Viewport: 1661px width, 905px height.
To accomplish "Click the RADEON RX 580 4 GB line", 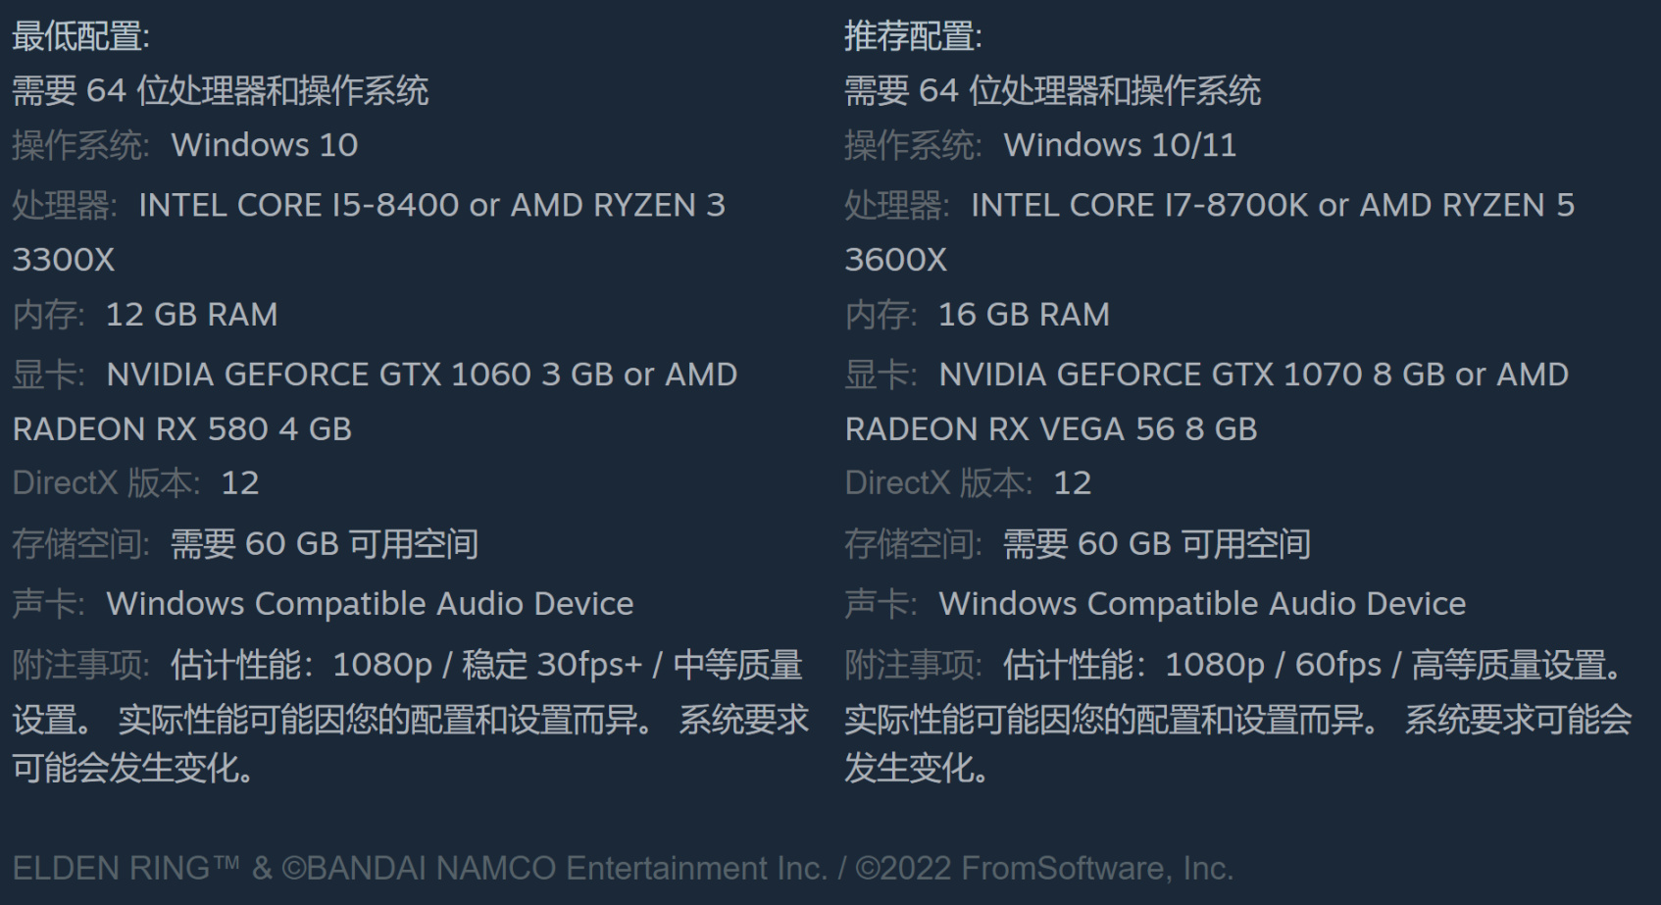I will tap(182, 429).
